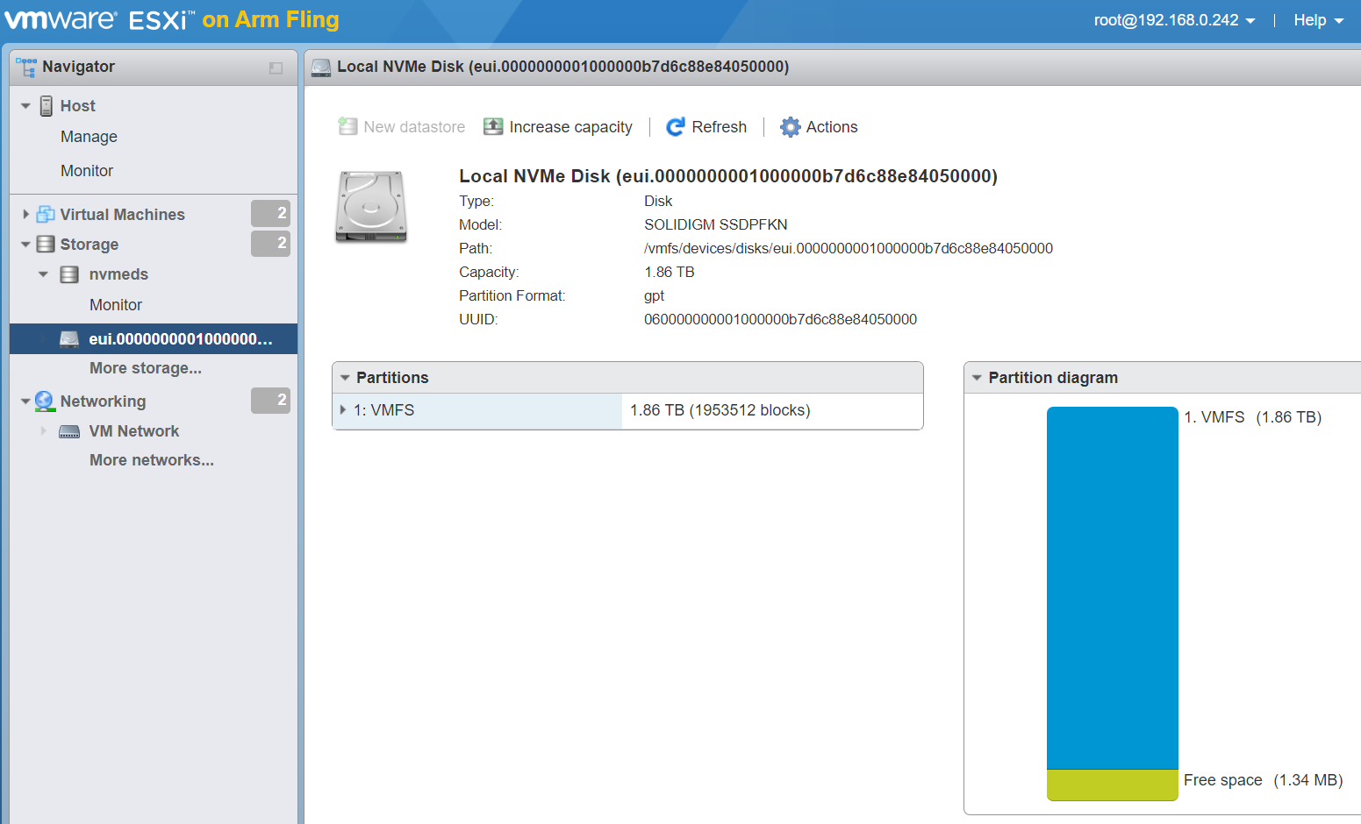
Task: Select Networking in the navigator
Action: pos(103,401)
